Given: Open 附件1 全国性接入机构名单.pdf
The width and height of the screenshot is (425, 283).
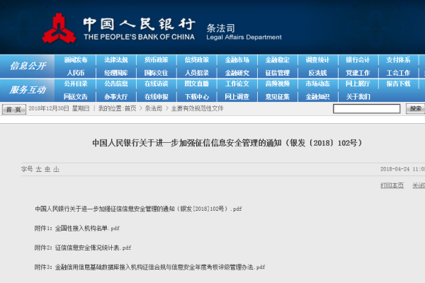Looking at the screenshot, I should click(77, 229).
